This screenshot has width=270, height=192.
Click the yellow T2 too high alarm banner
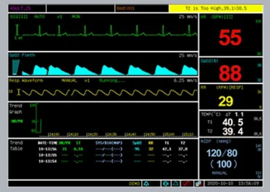click(x=216, y=8)
